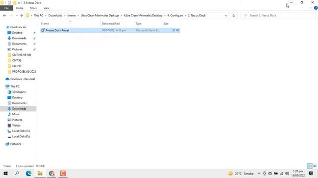The image size is (318, 178).
Task: Select This PC in navigation pane
Action: click(x=15, y=87)
